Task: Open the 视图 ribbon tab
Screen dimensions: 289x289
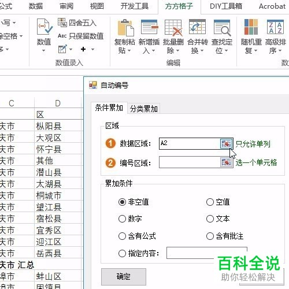Action: point(97,6)
